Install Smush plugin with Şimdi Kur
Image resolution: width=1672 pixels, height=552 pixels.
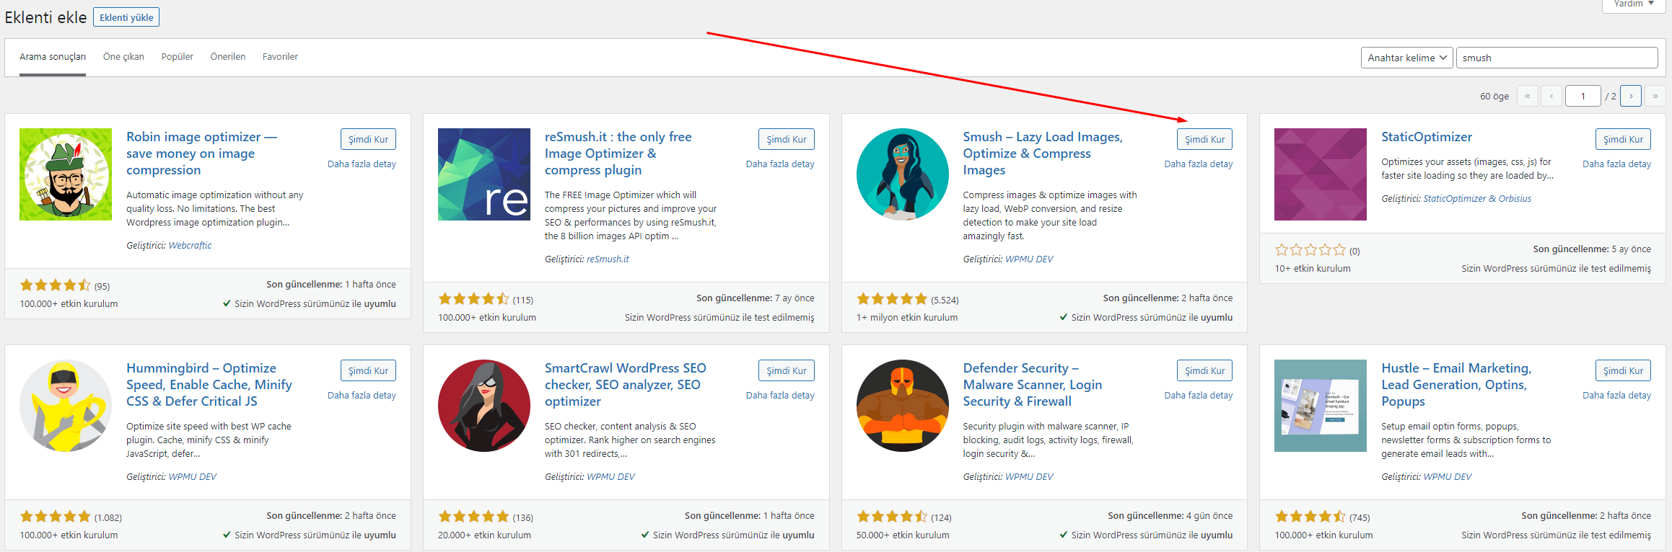tap(1204, 139)
